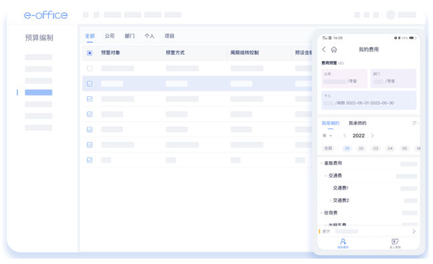The image size is (433, 264).
Task: Switch to the 部门 tab
Action: tap(130, 36)
